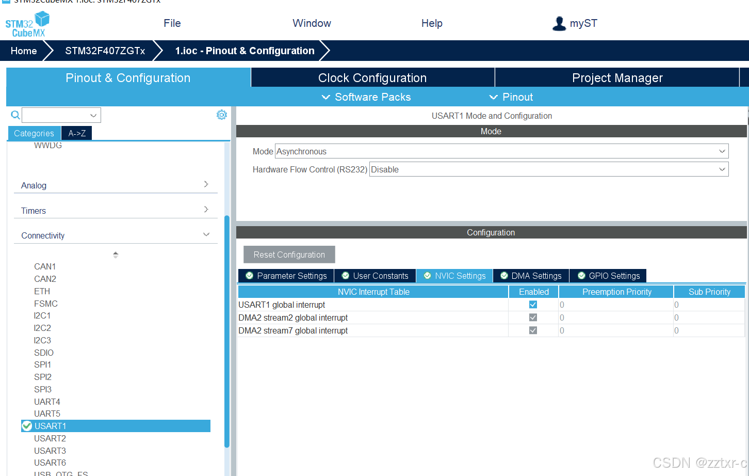The width and height of the screenshot is (749, 476).
Task: Select I2C3 peripheral
Action: (42, 340)
